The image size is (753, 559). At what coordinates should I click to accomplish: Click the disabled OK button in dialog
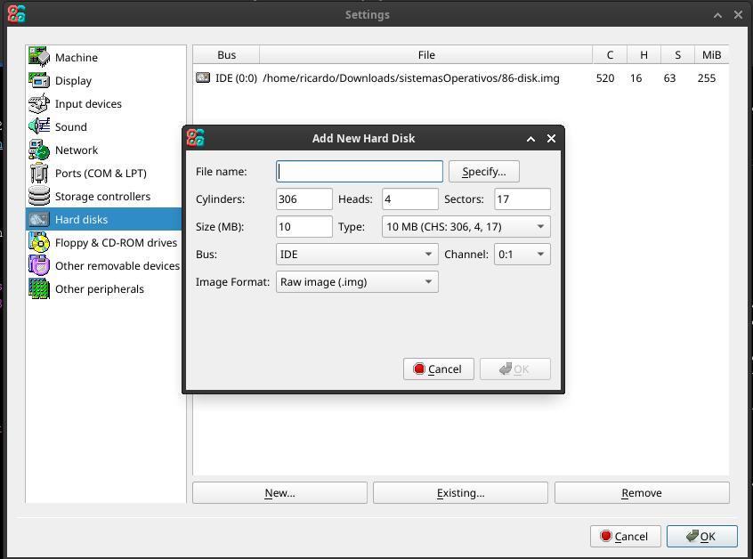coord(514,369)
